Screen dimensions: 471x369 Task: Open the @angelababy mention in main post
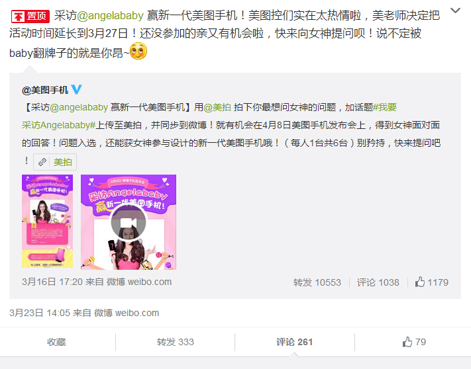click(110, 16)
